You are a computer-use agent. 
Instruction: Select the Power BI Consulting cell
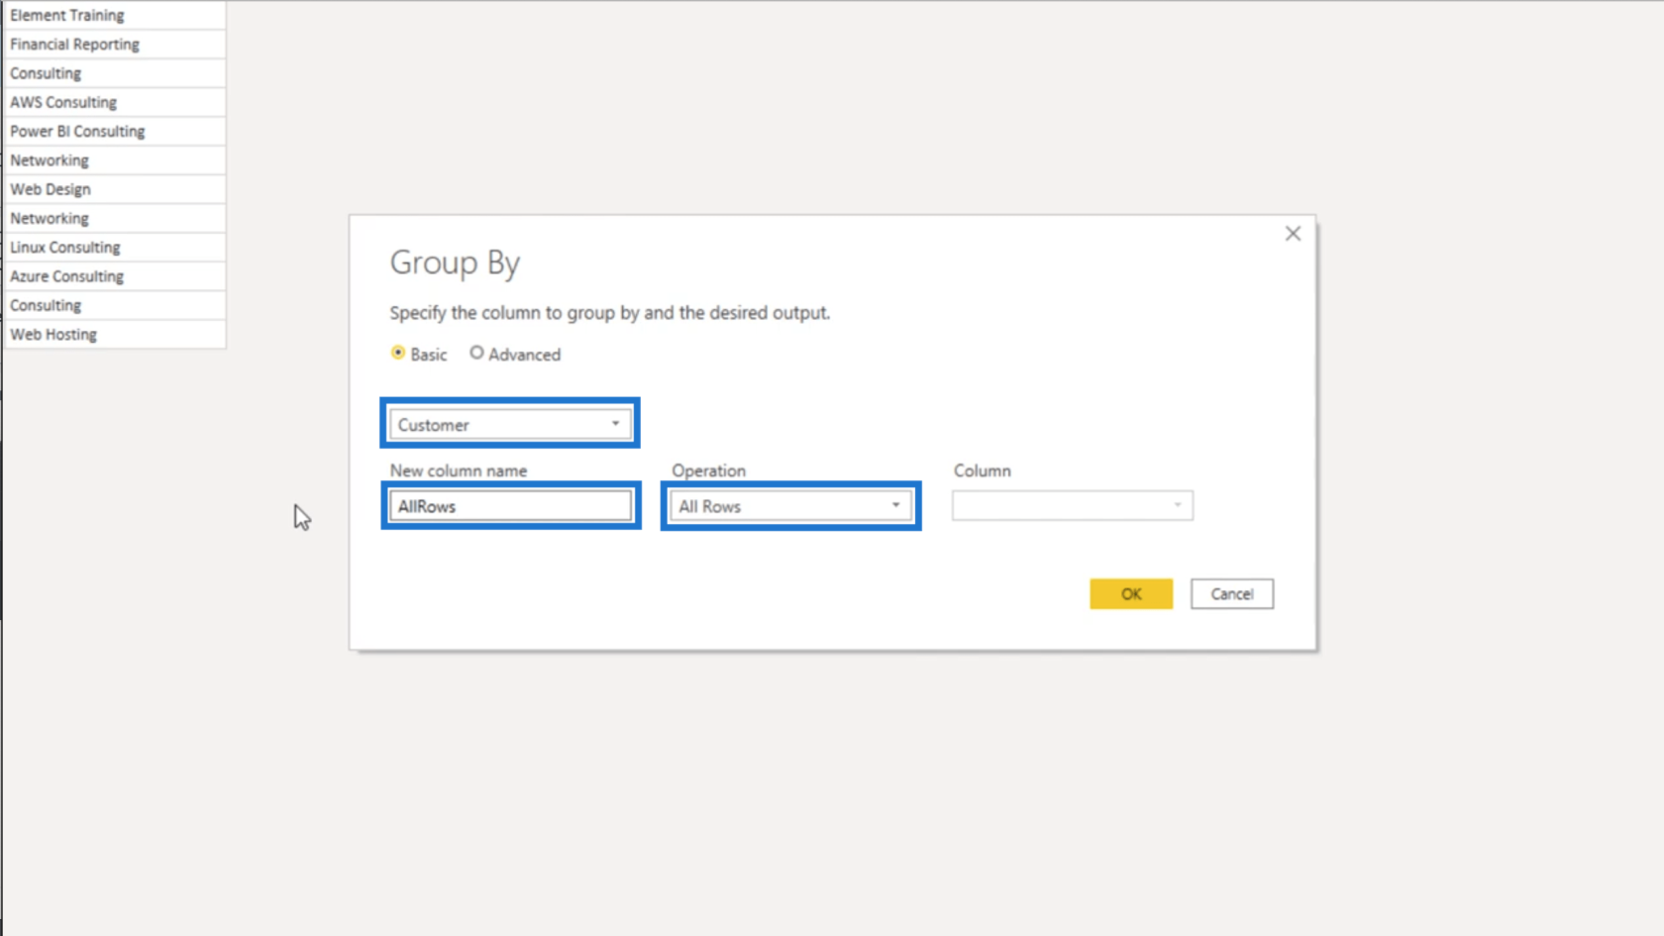pyautogui.click(x=114, y=132)
